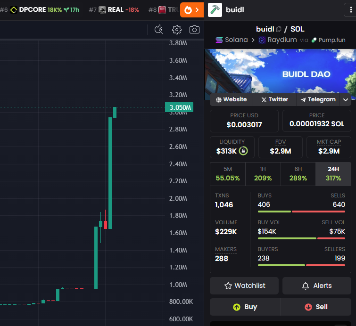Open the chart settings gear icon
356x326 pixels.
[177, 30]
